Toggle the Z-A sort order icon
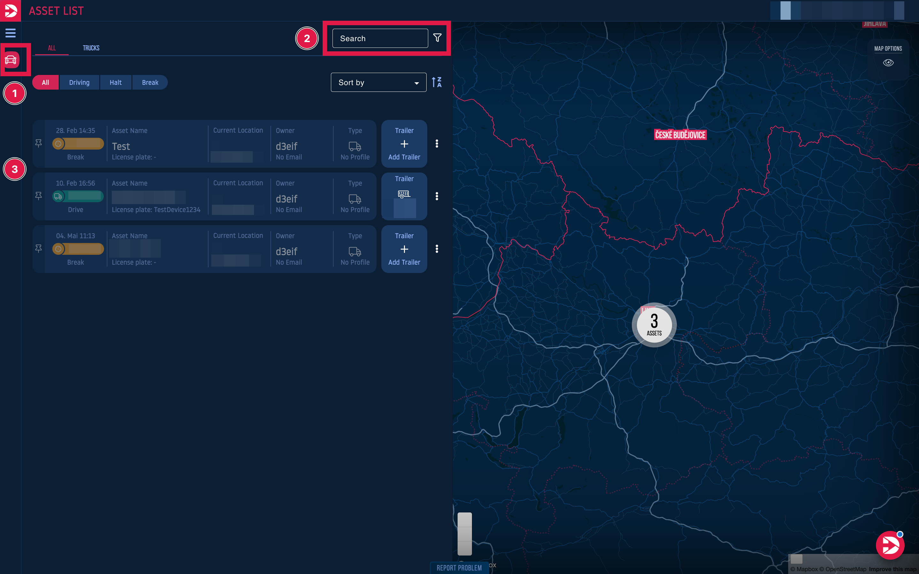Image resolution: width=919 pixels, height=574 pixels. coord(436,82)
